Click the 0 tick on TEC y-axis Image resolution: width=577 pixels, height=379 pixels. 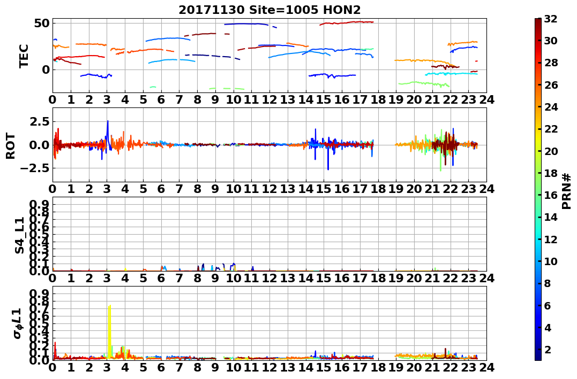pos(46,69)
